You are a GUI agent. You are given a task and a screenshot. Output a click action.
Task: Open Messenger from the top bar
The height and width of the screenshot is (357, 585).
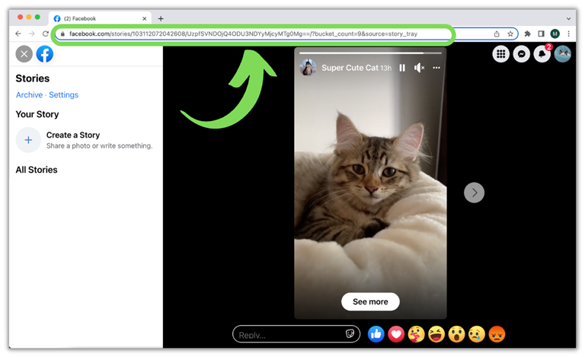[522, 54]
